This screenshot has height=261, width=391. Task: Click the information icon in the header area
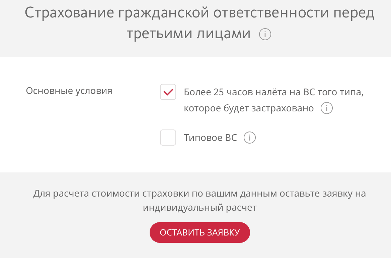click(265, 34)
